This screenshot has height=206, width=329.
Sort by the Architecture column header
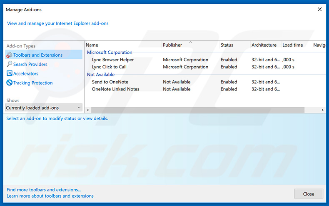[x=264, y=45]
